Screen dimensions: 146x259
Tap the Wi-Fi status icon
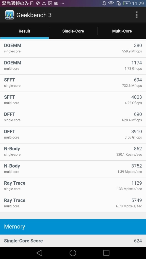(x=111, y=3)
